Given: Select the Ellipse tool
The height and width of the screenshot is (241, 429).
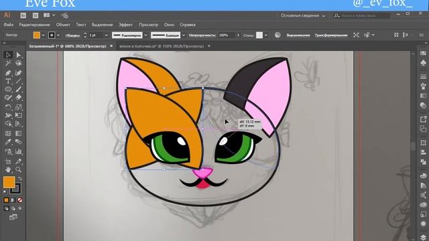Looking at the screenshot, I should (x=8, y=89).
